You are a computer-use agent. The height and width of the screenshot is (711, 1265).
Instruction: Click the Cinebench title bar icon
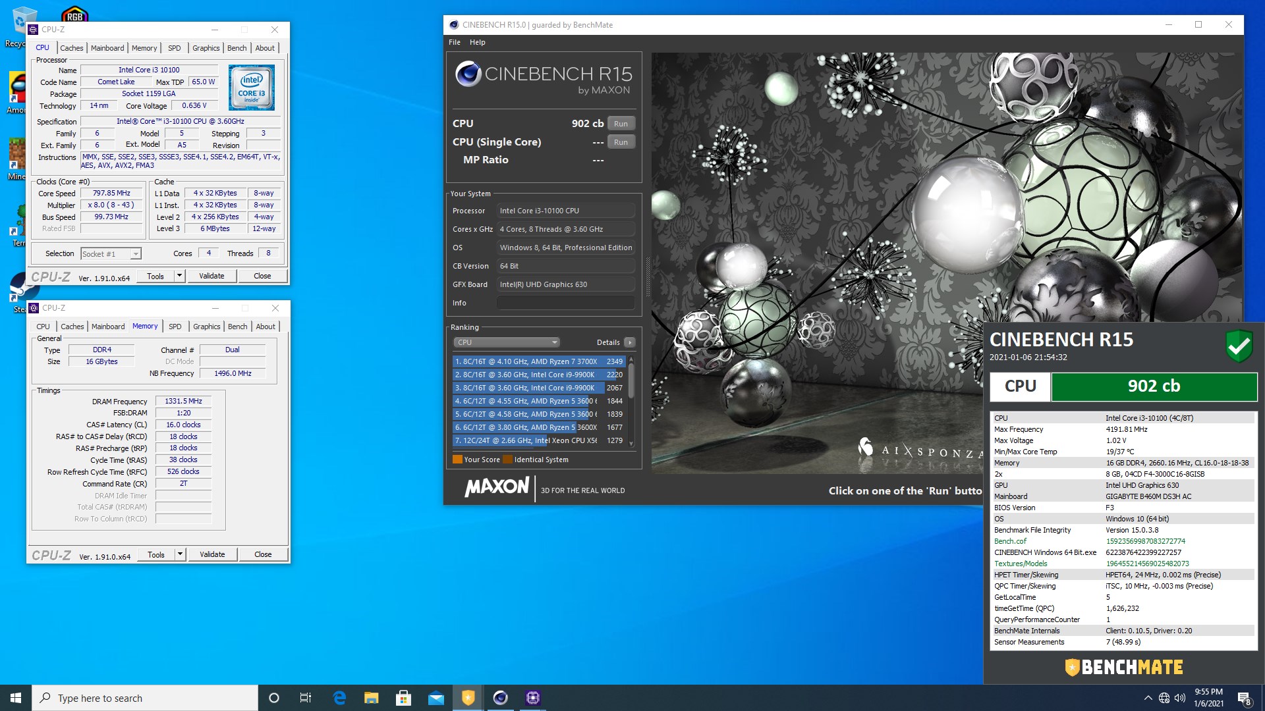[453, 25]
